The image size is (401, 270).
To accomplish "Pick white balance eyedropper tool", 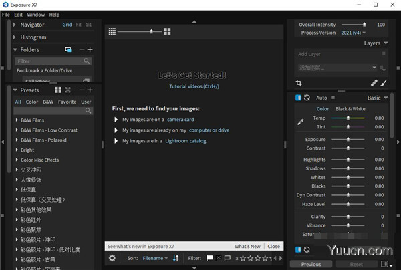I will pos(301,122).
